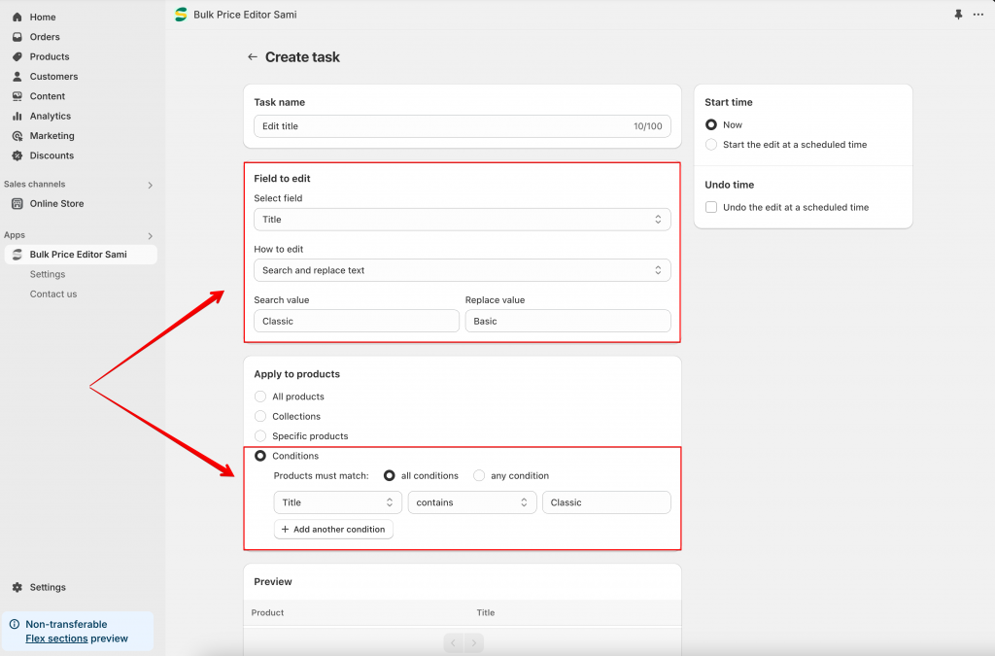Open Discounts in sidebar
This screenshot has height=656, width=995.
(51, 155)
